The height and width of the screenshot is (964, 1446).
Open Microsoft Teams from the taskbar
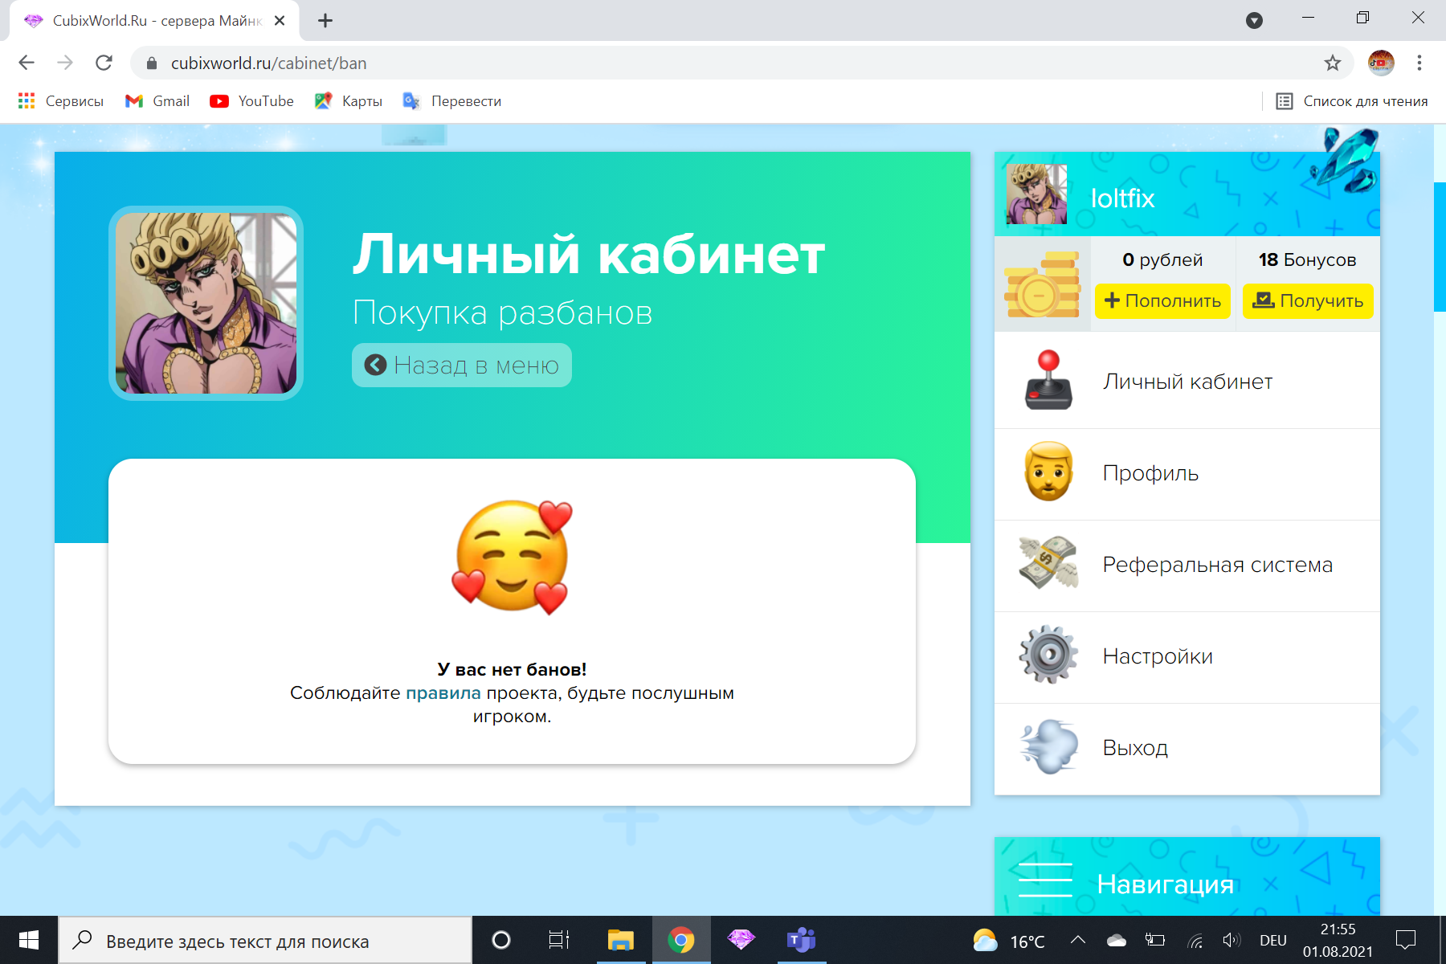coord(801,940)
